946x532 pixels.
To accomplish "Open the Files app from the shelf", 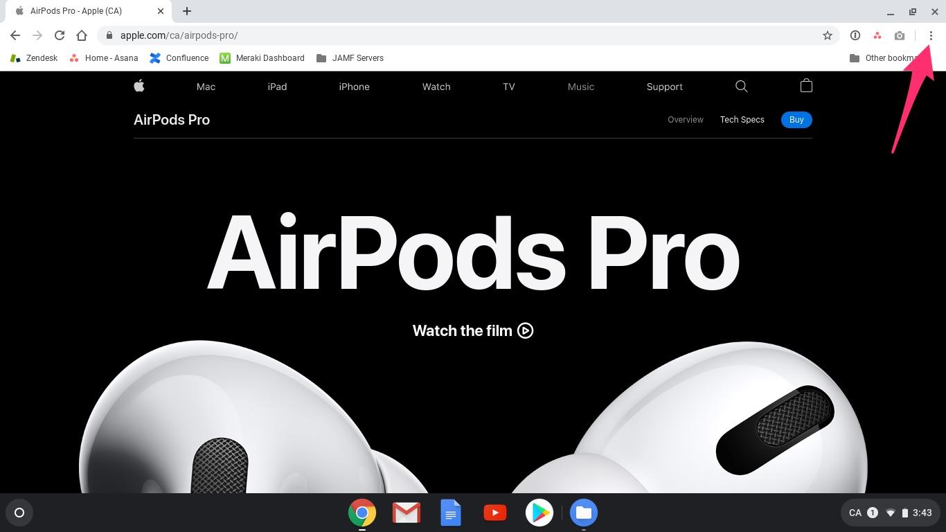I will click(584, 513).
